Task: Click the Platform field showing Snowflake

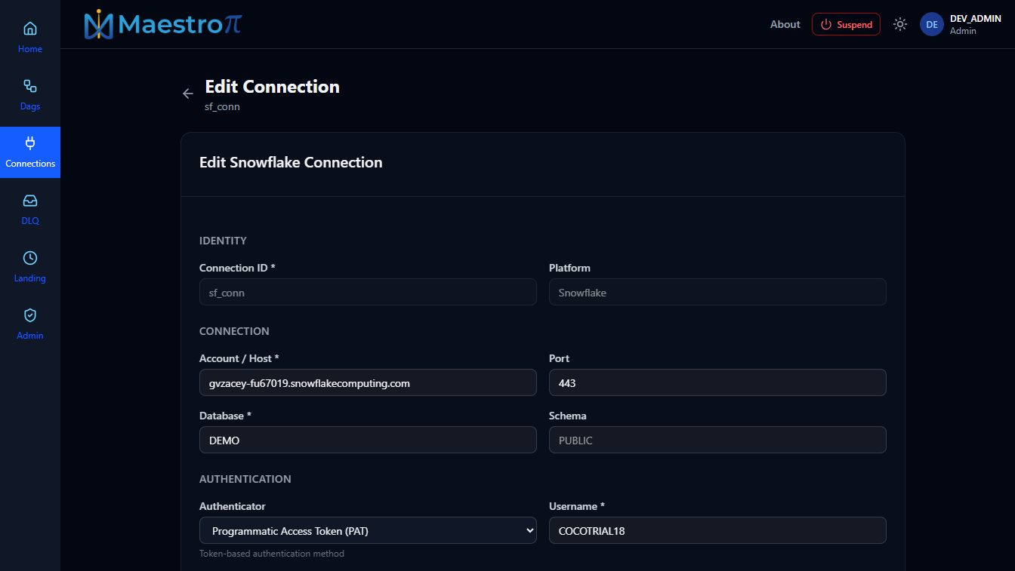Action: coord(717,292)
